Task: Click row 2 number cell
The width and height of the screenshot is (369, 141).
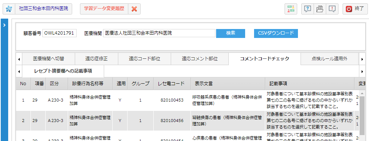Action: coord(23,121)
